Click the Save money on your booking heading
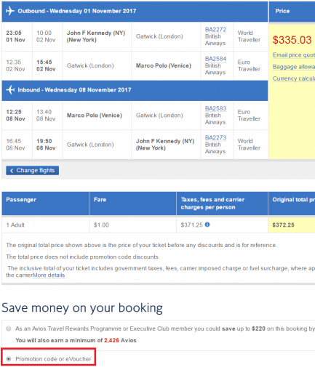The height and width of the screenshot is (367, 315). click(x=82, y=308)
